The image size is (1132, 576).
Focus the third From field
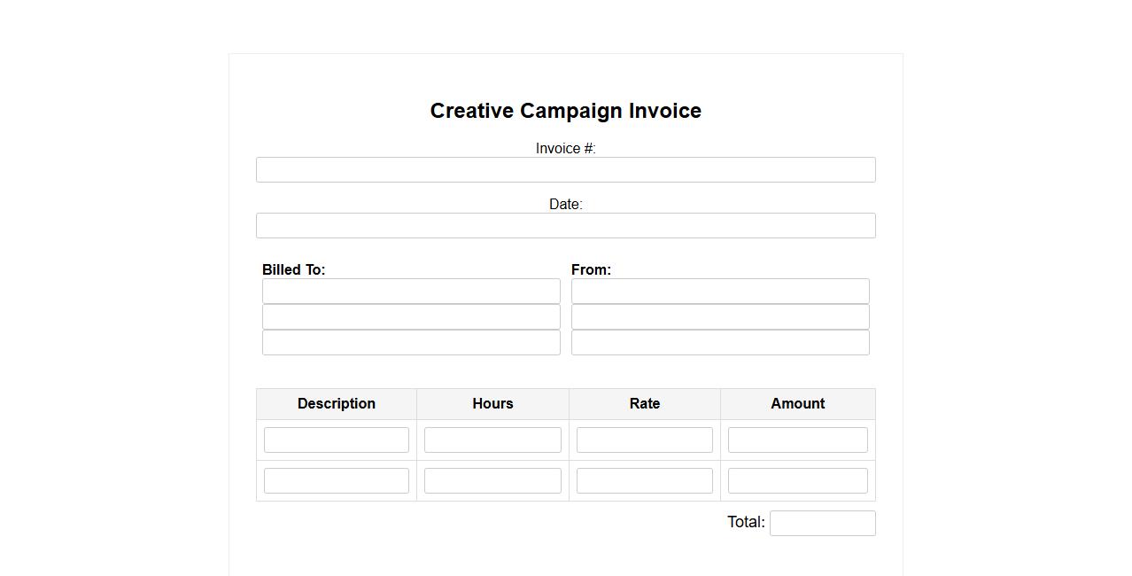click(720, 343)
